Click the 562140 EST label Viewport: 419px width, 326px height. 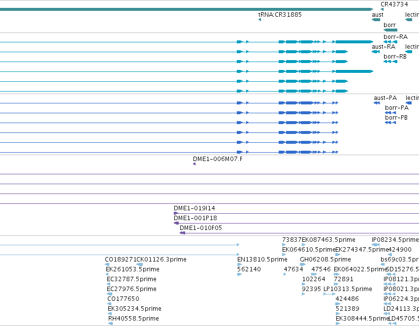[249, 269]
